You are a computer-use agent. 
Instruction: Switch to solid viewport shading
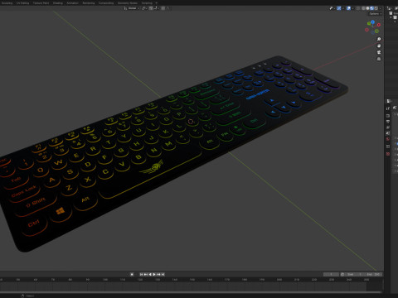point(367,8)
